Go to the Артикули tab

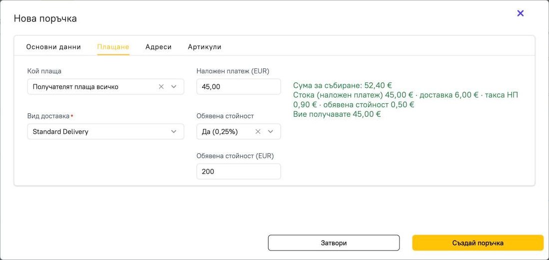204,47
